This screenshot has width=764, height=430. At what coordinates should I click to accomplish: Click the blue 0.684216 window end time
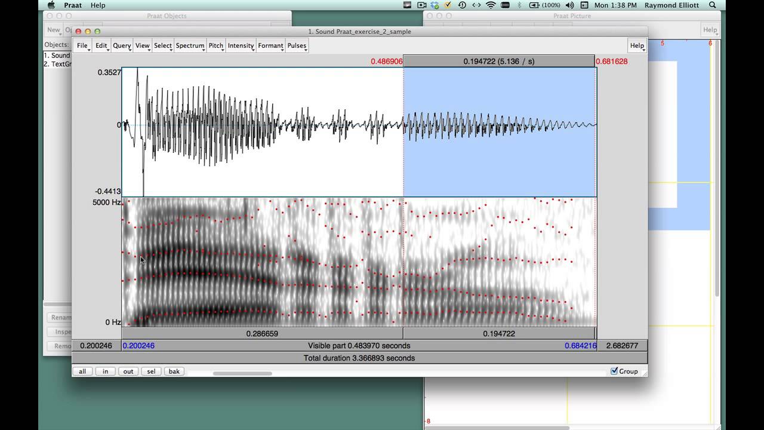580,345
